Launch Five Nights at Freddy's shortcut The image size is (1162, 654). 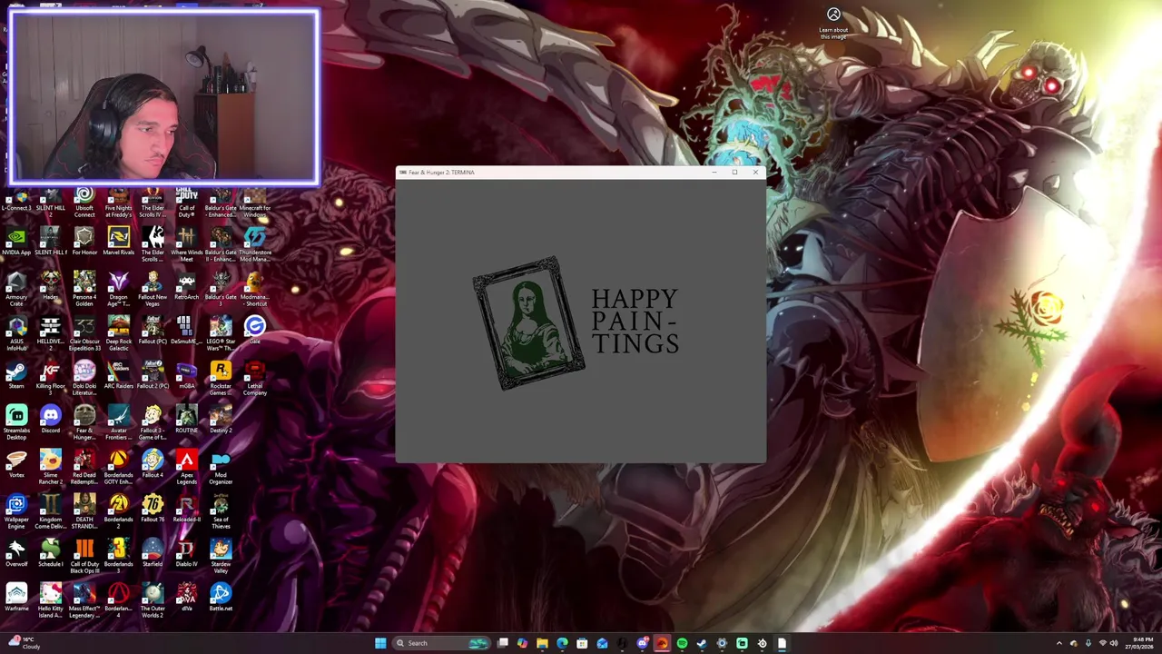pos(118,202)
